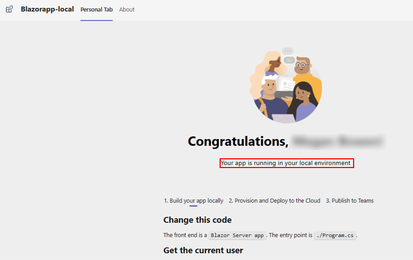Click the Blazorapp-local app title
The height and width of the screenshot is (260, 413).
(x=47, y=9)
